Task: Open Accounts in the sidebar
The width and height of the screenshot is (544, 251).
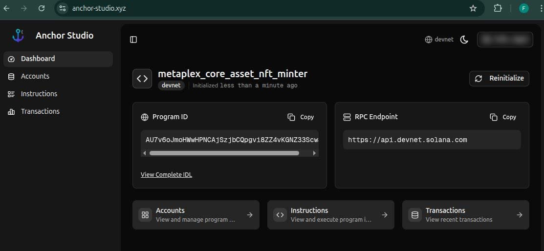Action: tap(58, 76)
